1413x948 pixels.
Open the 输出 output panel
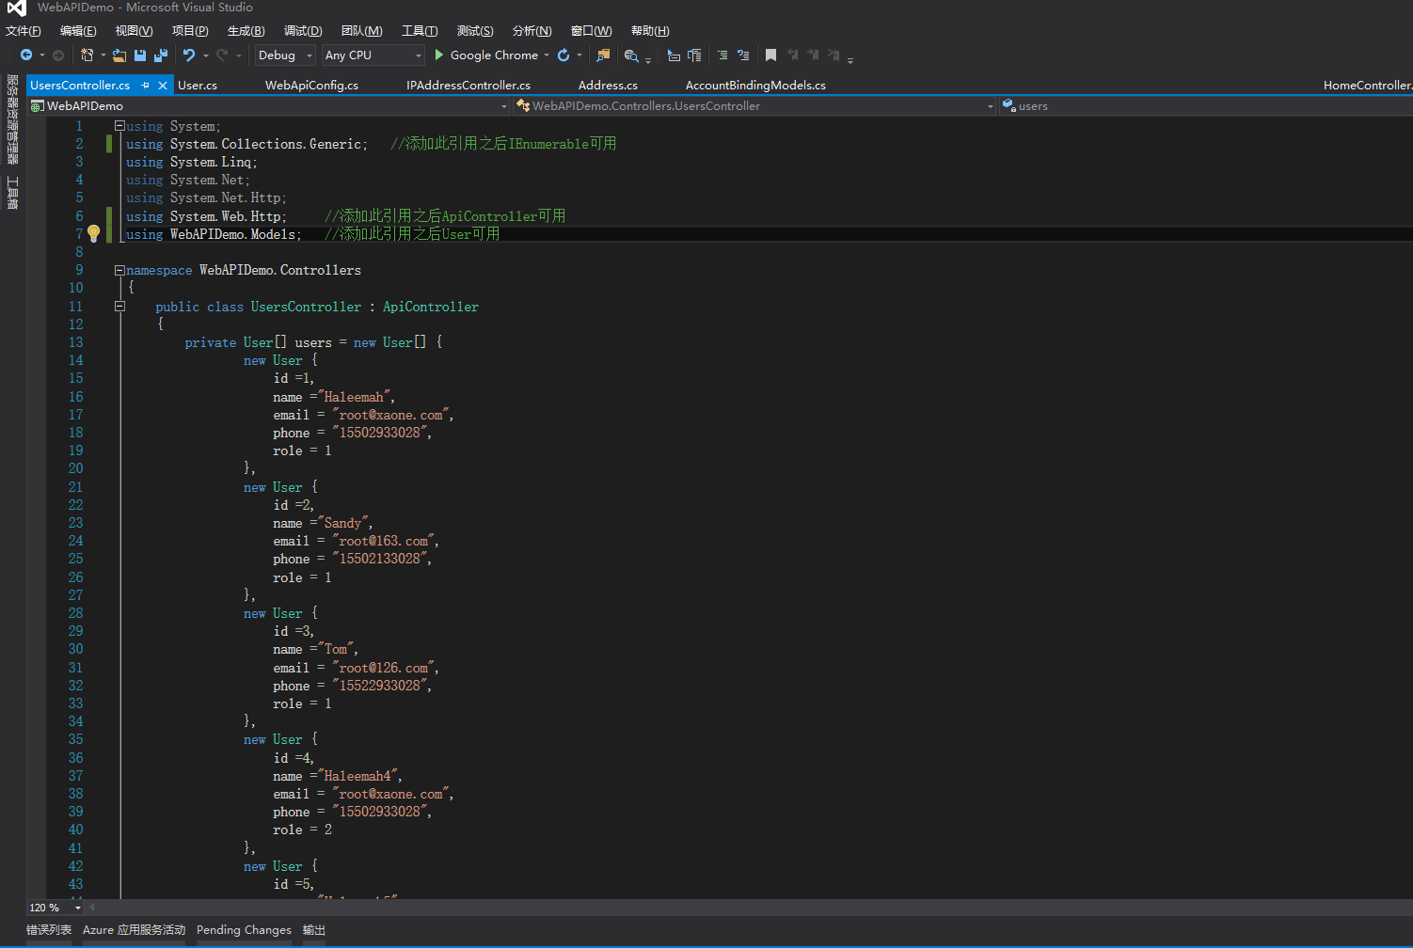tap(314, 930)
